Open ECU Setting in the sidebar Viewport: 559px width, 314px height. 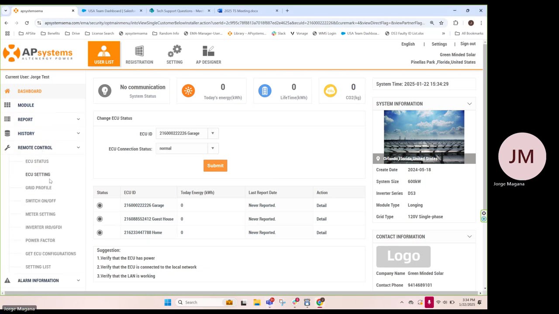tap(38, 174)
